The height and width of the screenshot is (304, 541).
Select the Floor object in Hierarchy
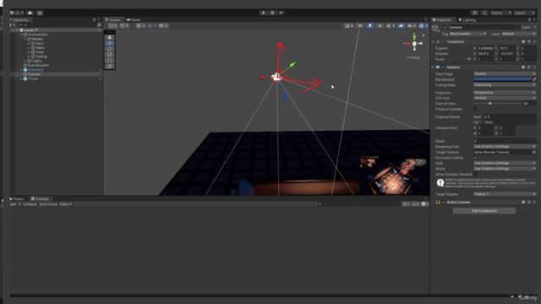pos(40,52)
